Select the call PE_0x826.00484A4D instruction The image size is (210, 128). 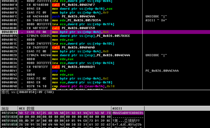(73, 48)
